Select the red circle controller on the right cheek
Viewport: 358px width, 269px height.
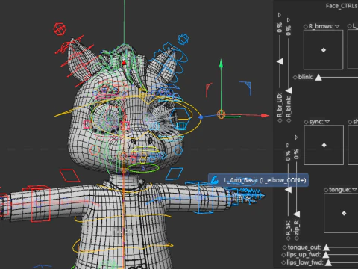95,150
